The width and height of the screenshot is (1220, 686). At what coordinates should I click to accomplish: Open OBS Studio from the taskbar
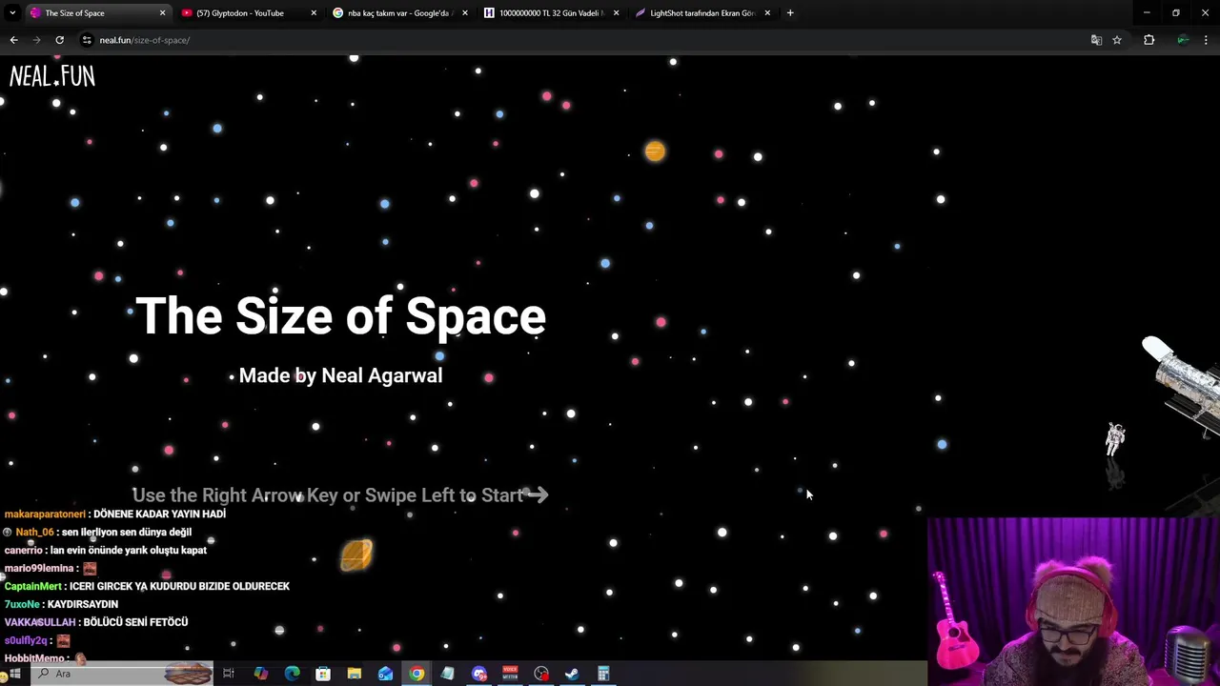point(541,674)
